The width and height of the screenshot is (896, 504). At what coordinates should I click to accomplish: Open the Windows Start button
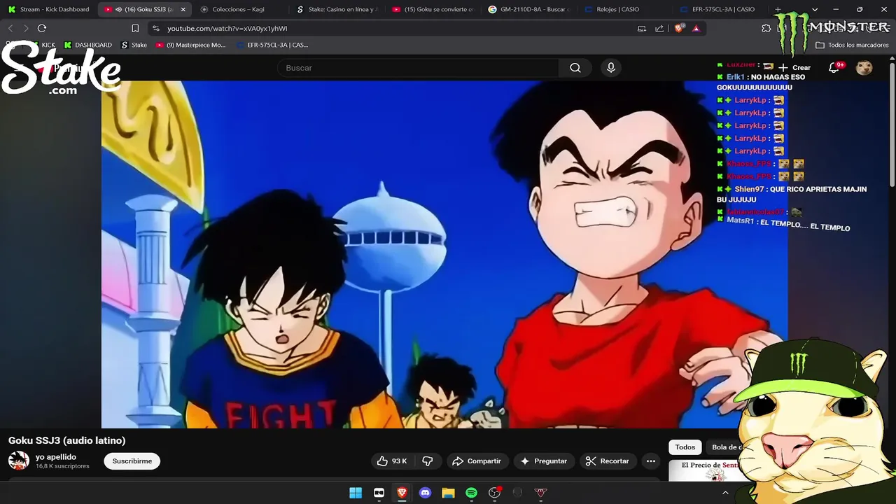tap(356, 493)
